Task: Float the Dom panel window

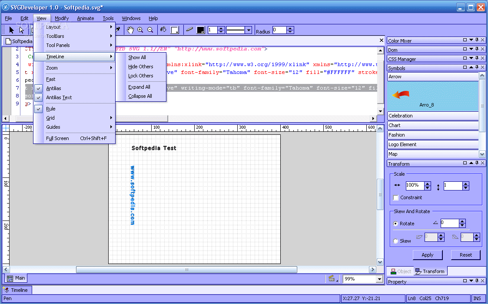Action: [x=465, y=49]
